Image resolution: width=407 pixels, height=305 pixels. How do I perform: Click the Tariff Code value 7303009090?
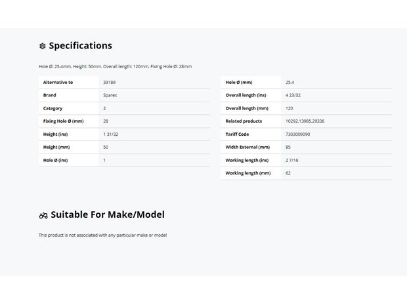pos(298,134)
